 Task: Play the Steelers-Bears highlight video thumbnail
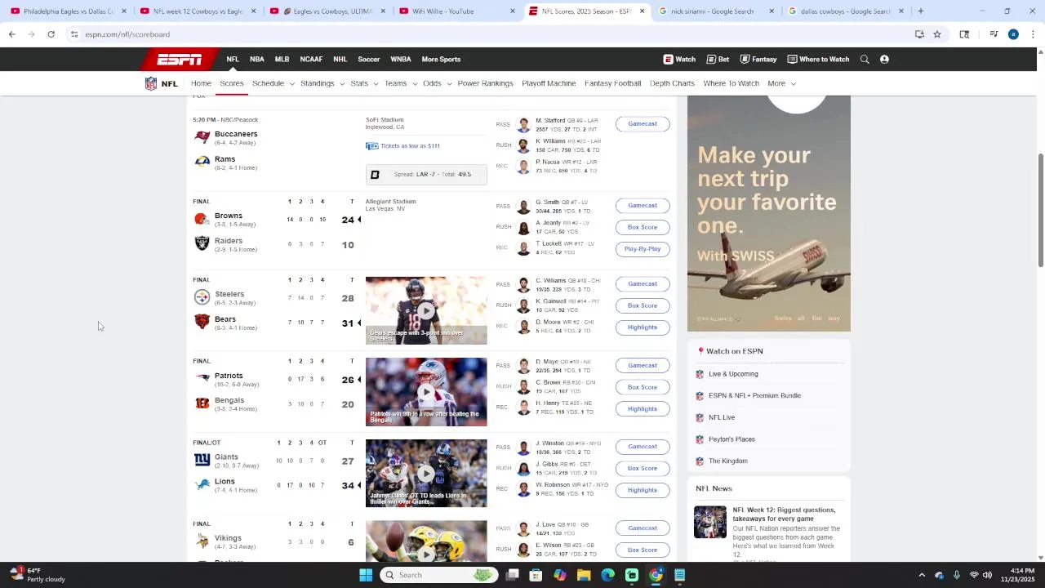(x=426, y=310)
